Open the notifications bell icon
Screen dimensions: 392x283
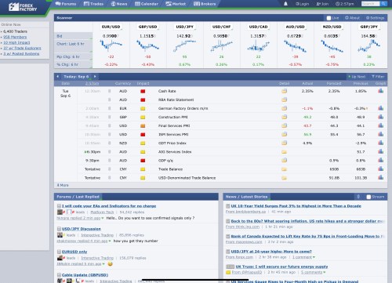(285, 4)
